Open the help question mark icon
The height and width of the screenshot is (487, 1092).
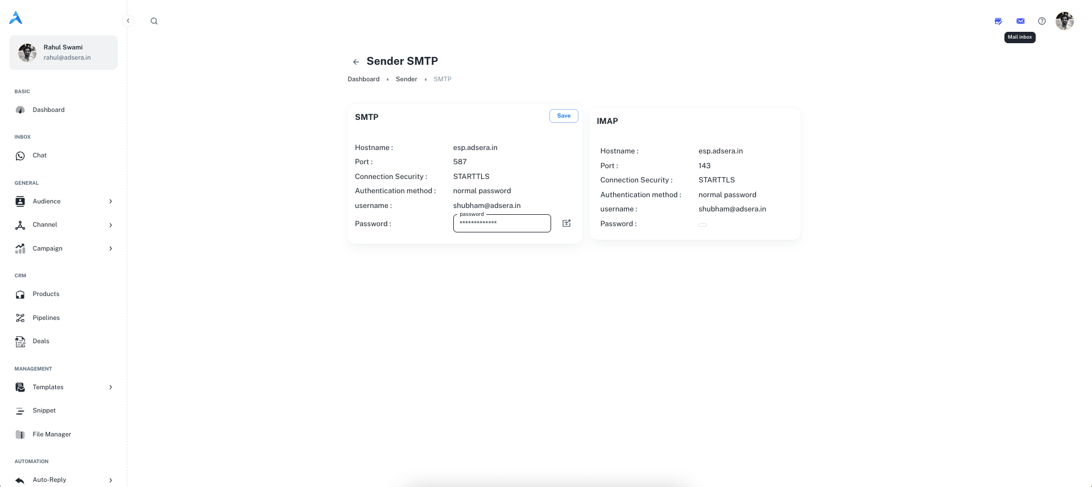point(1041,21)
